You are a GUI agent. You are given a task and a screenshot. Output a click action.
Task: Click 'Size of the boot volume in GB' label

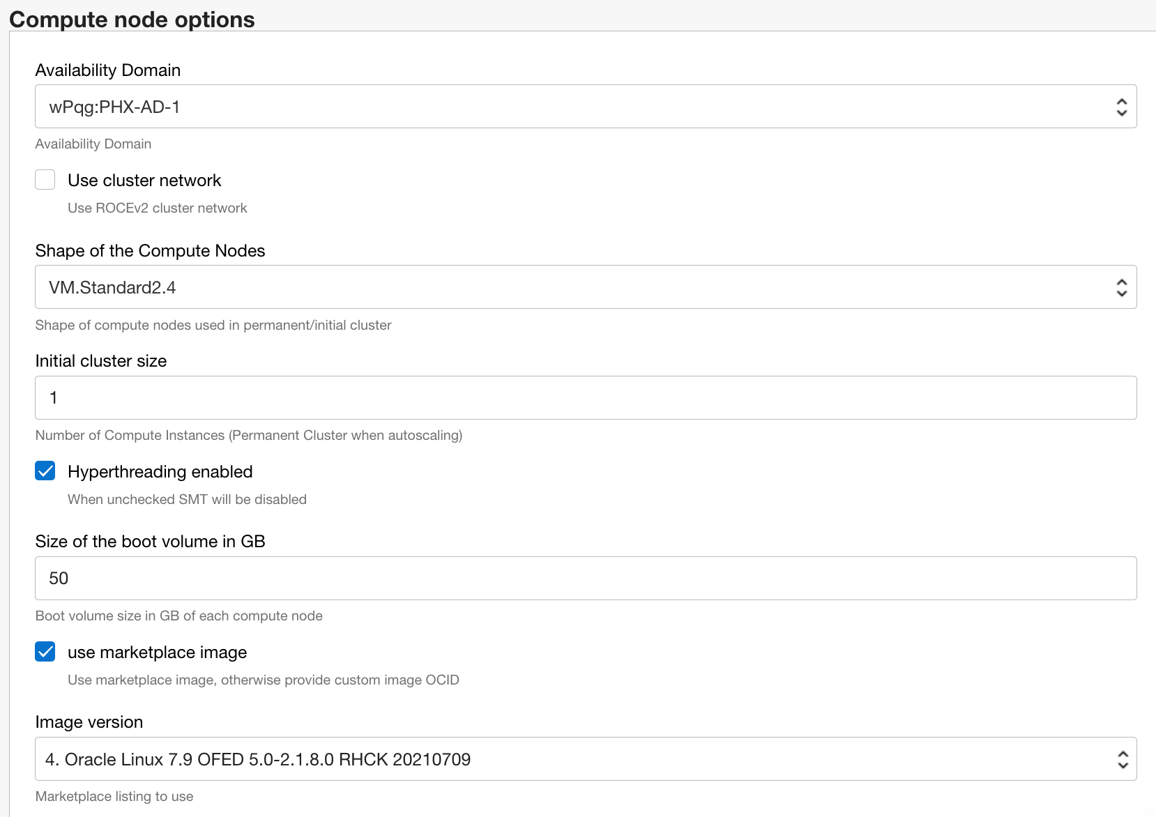(x=151, y=542)
